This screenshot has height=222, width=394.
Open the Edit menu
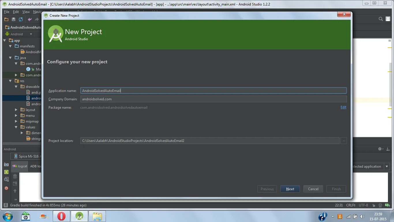[x=16, y=12]
